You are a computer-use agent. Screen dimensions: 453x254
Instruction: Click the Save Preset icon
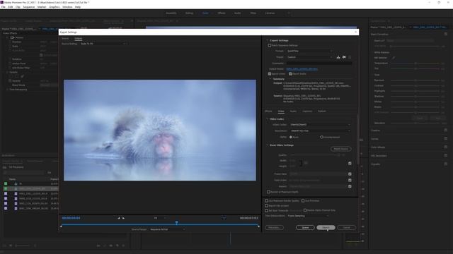coord(338,57)
